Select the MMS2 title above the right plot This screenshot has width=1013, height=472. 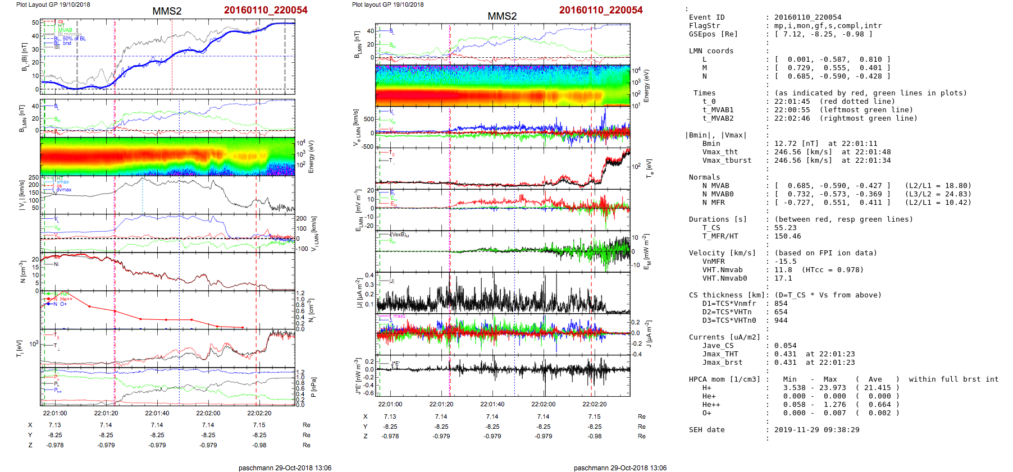[x=502, y=16]
